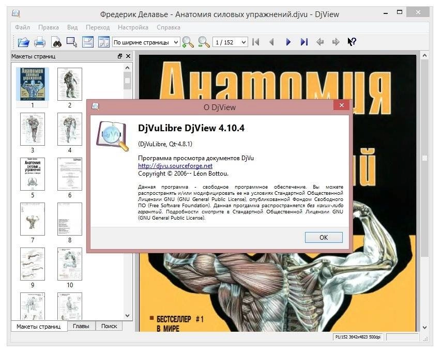Click thumbnail panel scroll up arrow
The width and height of the screenshot is (442, 356).
(x=127, y=68)
